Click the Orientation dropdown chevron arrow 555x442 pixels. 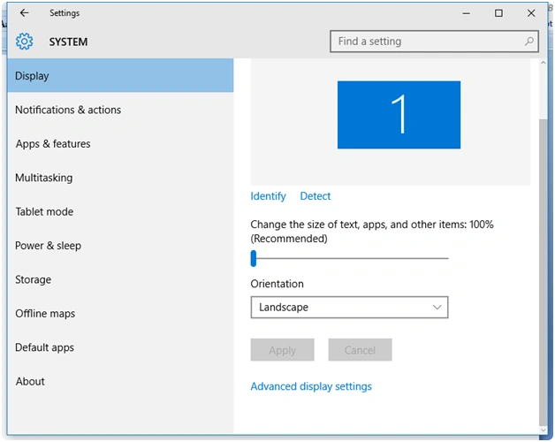[437, 307]
